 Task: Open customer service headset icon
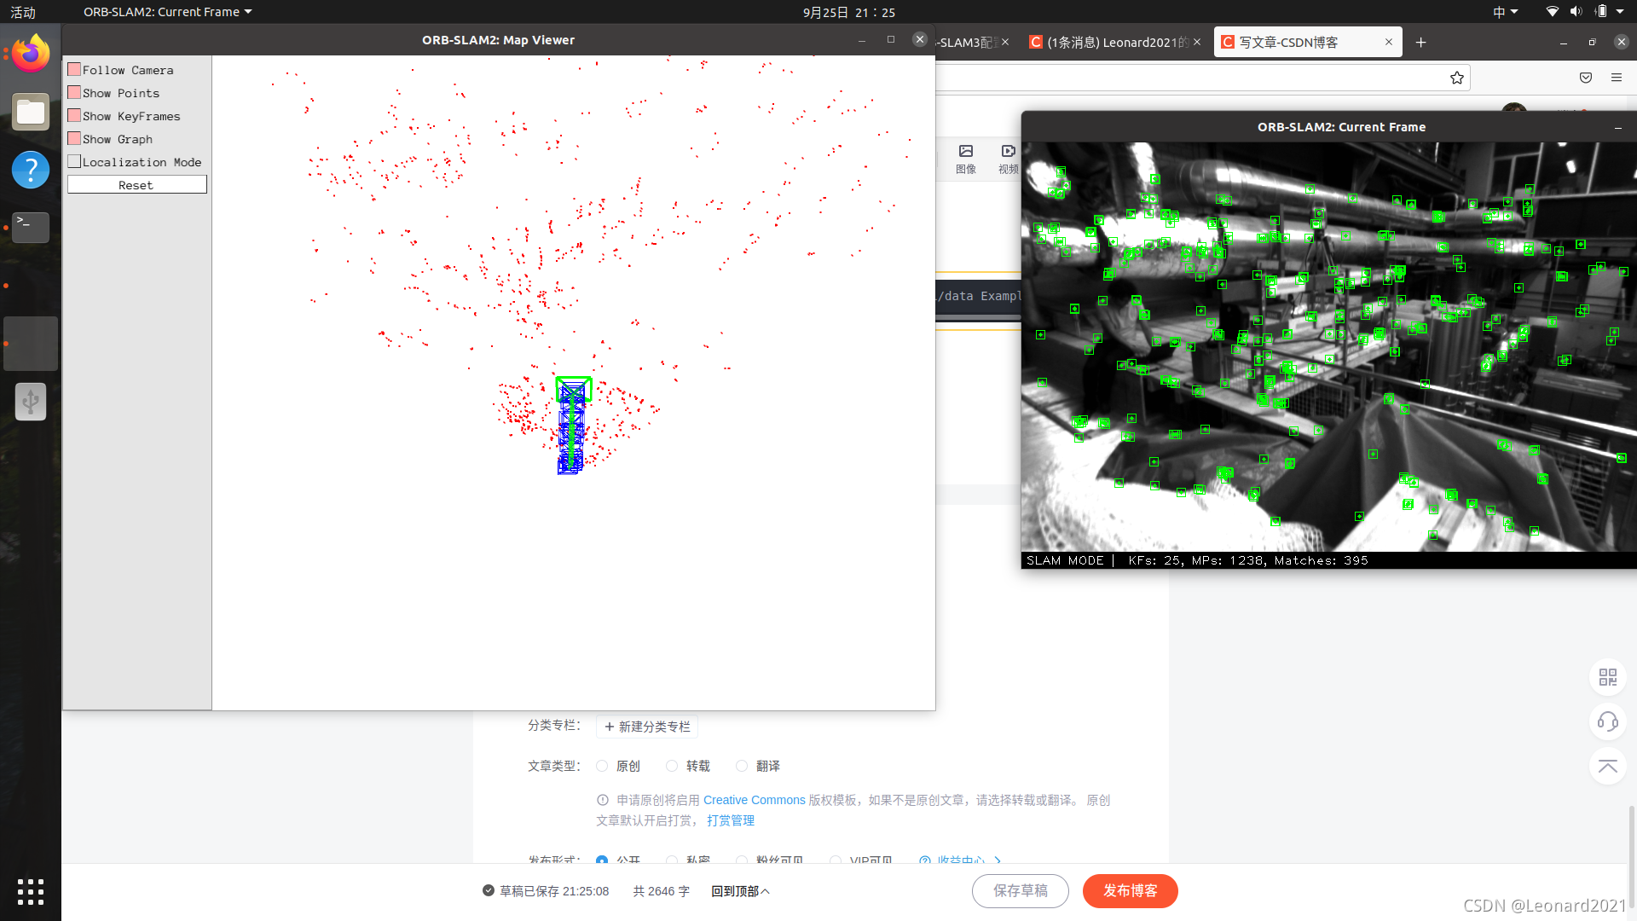[x=1608, y=721]
